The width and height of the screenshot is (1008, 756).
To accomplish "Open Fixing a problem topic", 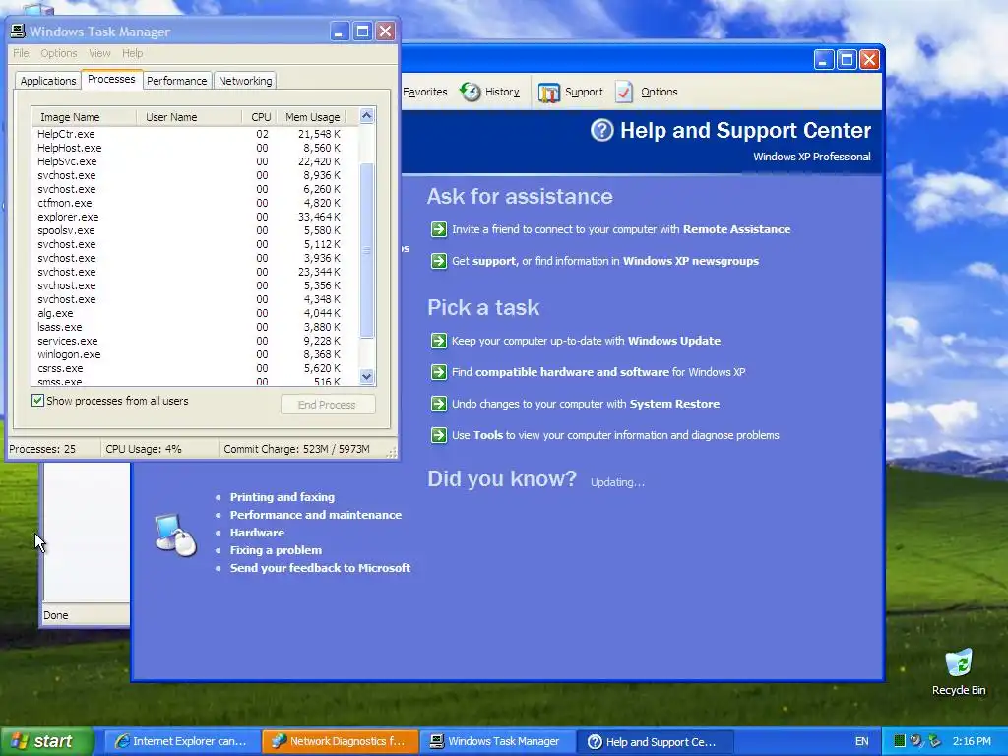I will (x=276, y=550).
